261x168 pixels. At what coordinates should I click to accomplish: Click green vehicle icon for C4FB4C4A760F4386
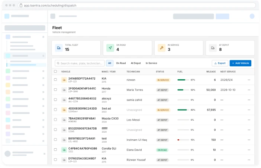64,150
